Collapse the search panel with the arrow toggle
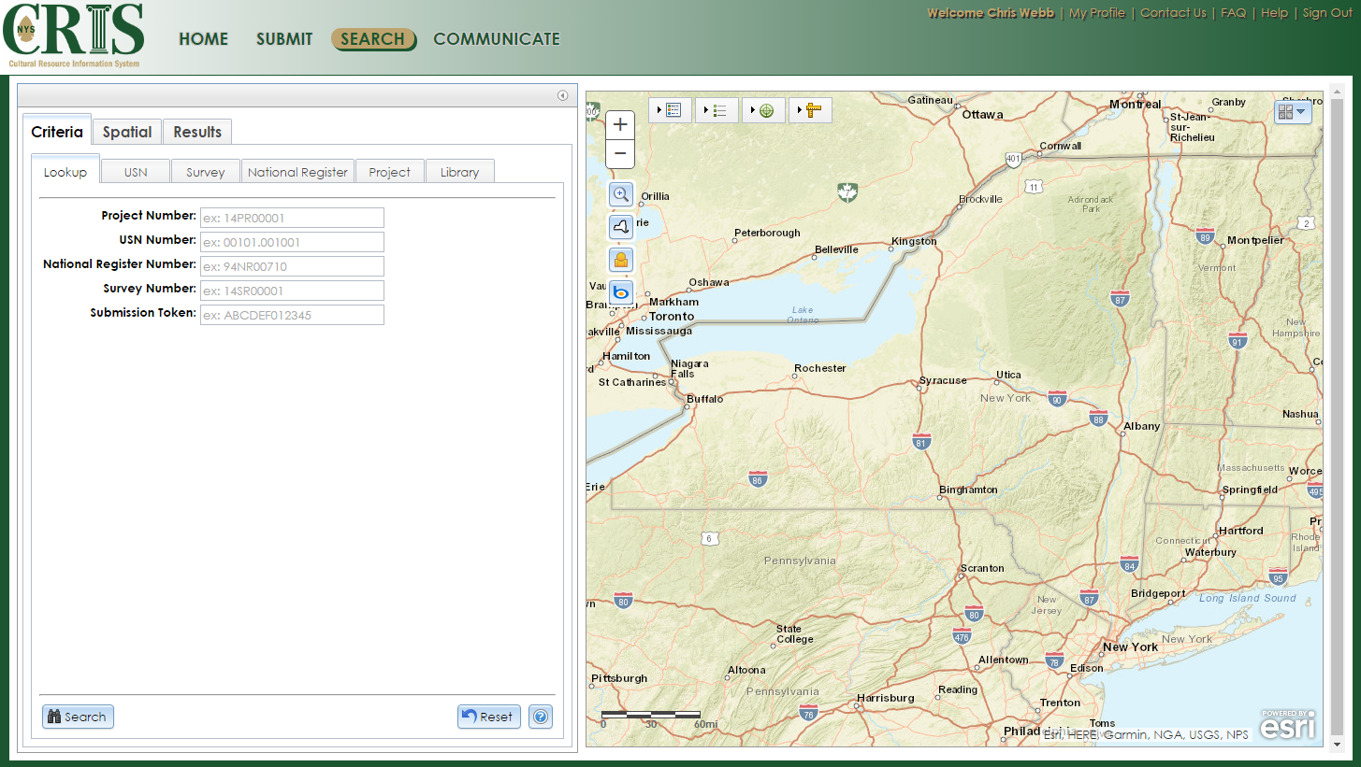Viewport: 1361px width, 767px height. click(562, 95)
